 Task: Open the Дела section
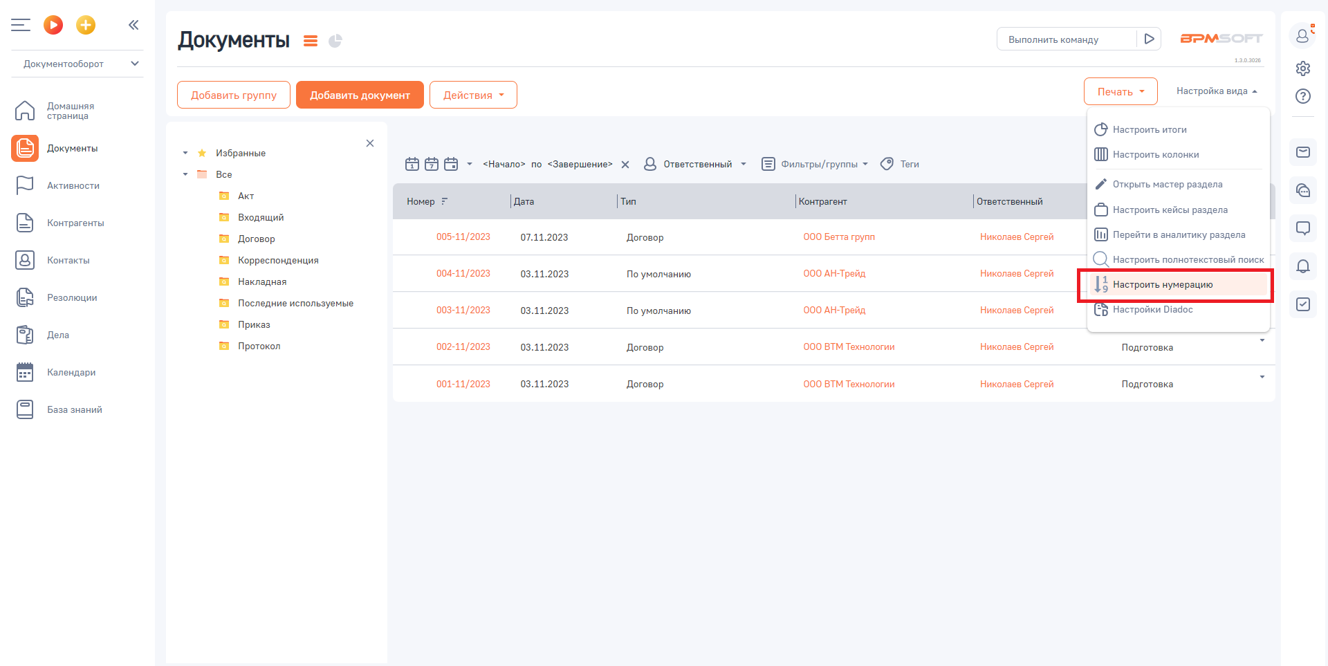[x=43, y=335]
